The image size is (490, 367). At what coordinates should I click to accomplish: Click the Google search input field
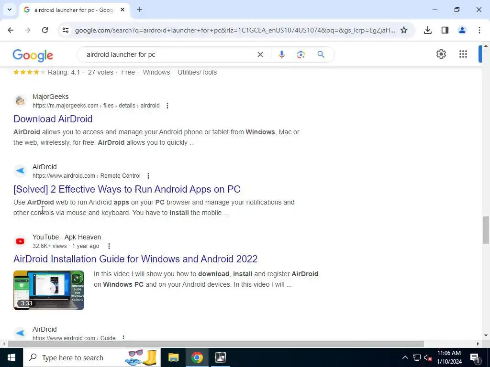pyautogui.click(x=169, y=54)
